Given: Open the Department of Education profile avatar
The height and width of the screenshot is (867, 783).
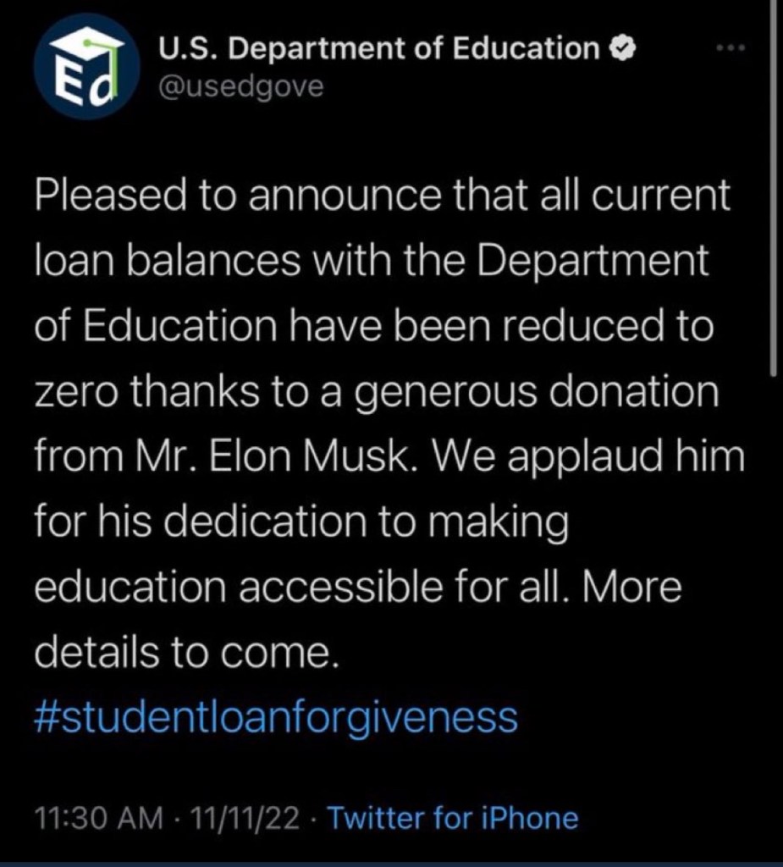Looking at the screenshot, I should [86, 67].
